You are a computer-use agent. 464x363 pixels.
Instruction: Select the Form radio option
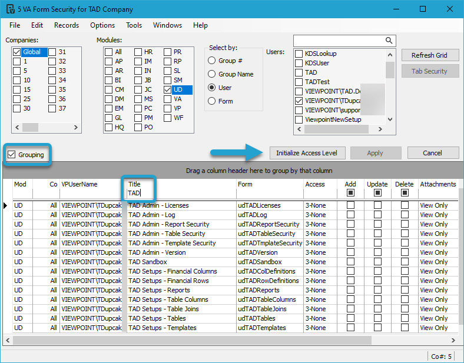[x=211, y=101]
